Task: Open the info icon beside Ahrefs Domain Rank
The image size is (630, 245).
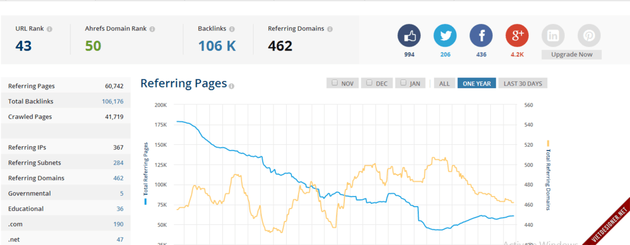Action: 152,29
